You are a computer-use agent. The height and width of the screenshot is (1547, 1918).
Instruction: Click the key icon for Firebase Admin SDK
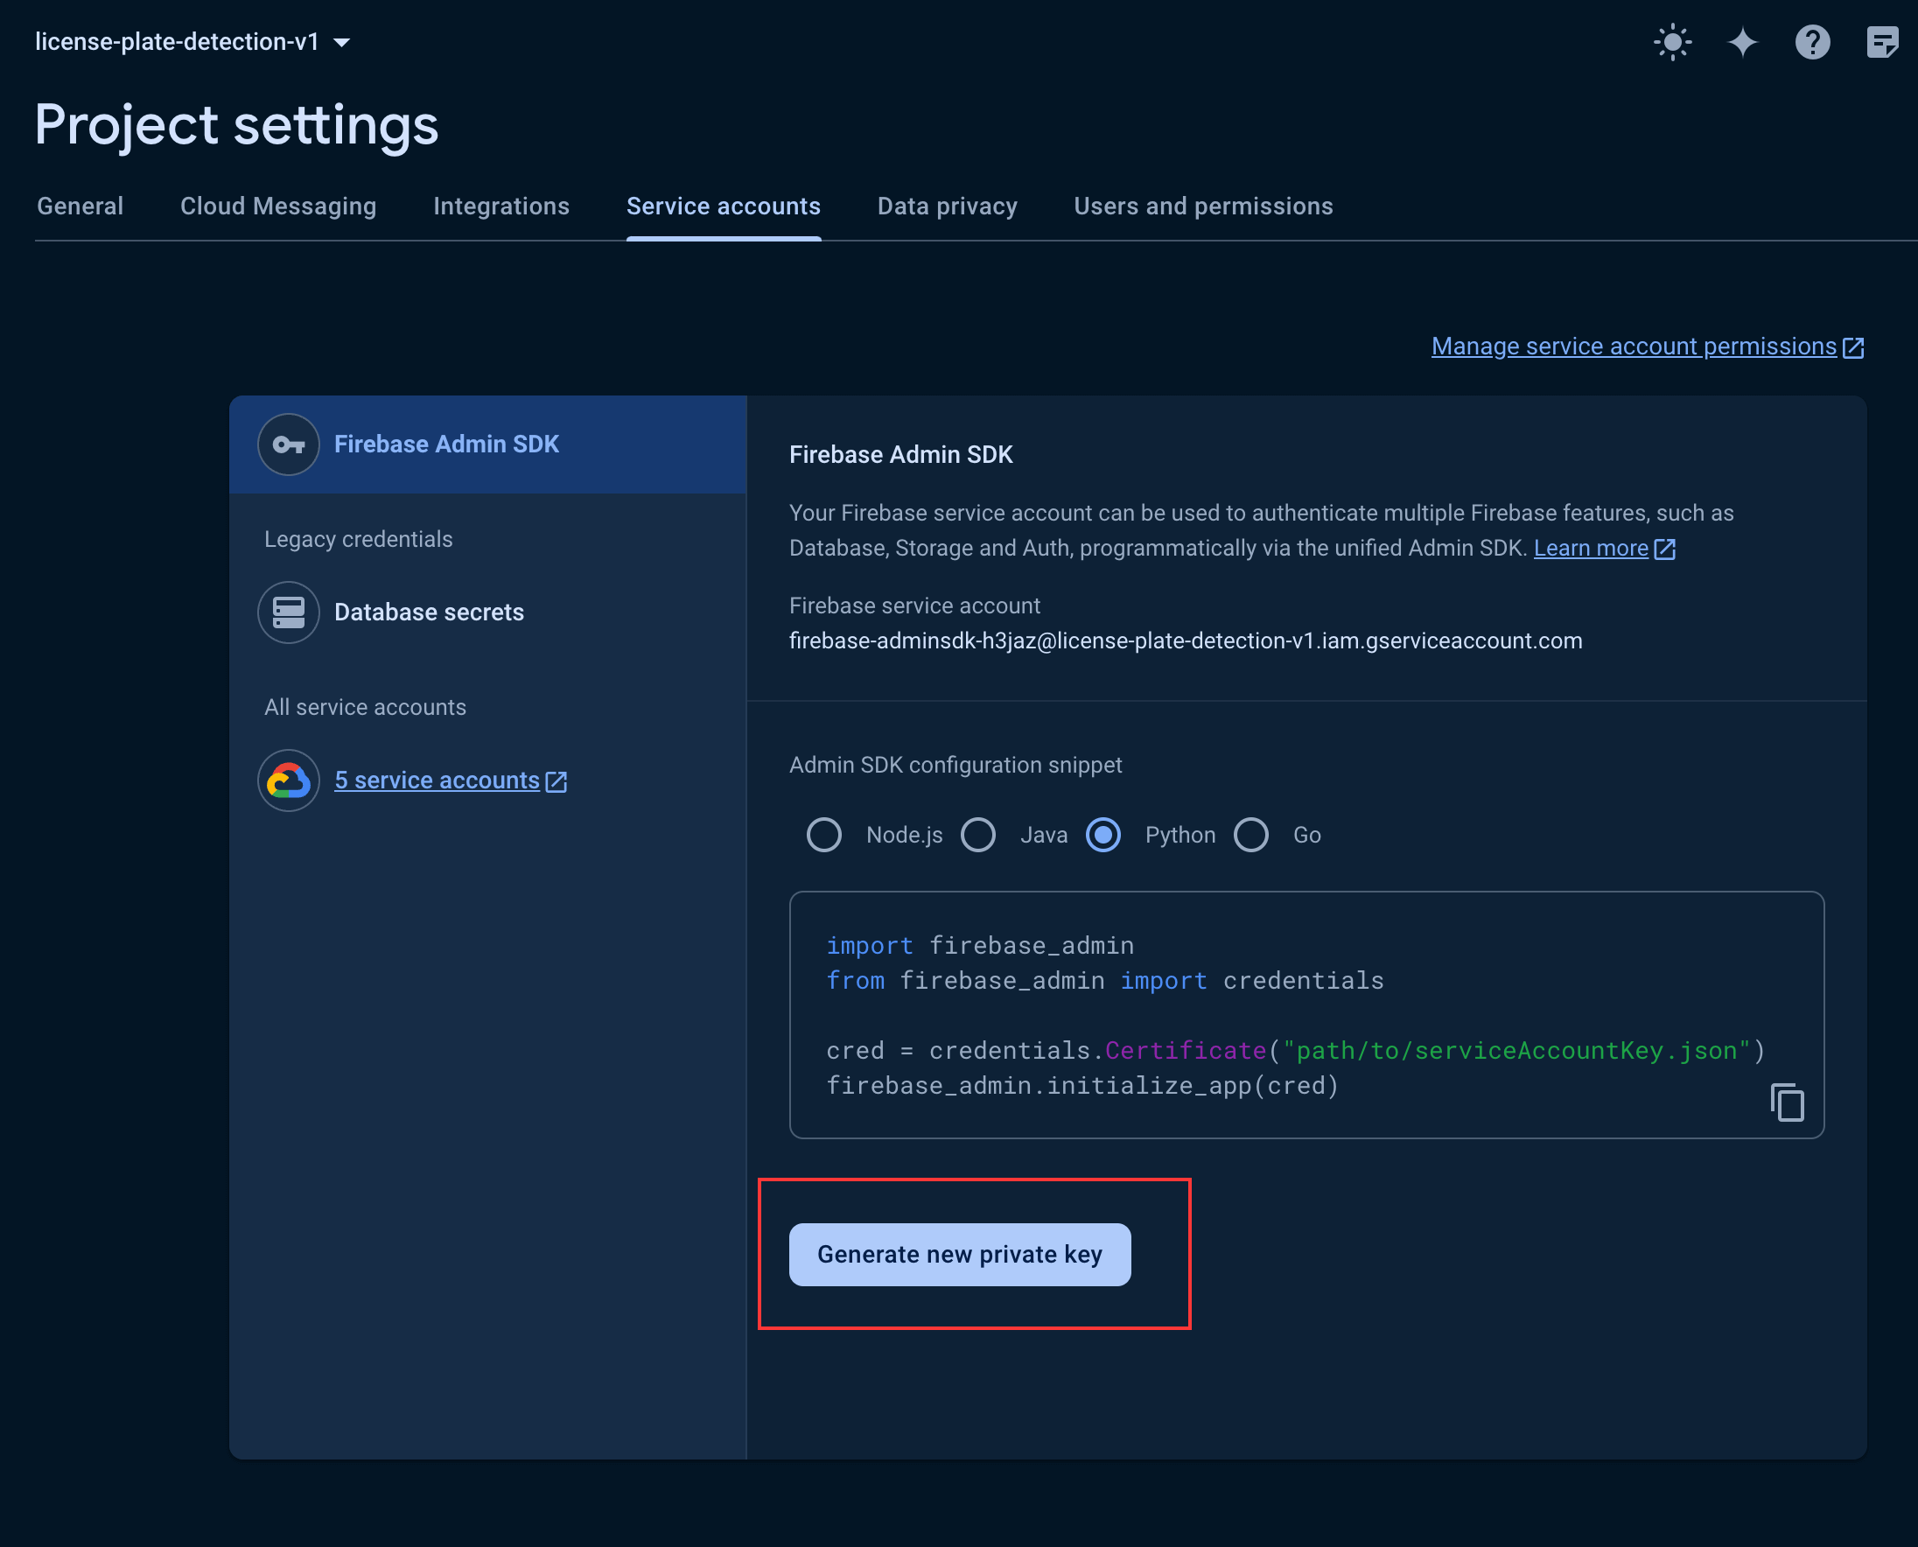pyautogui.click(x=288, y=444)
